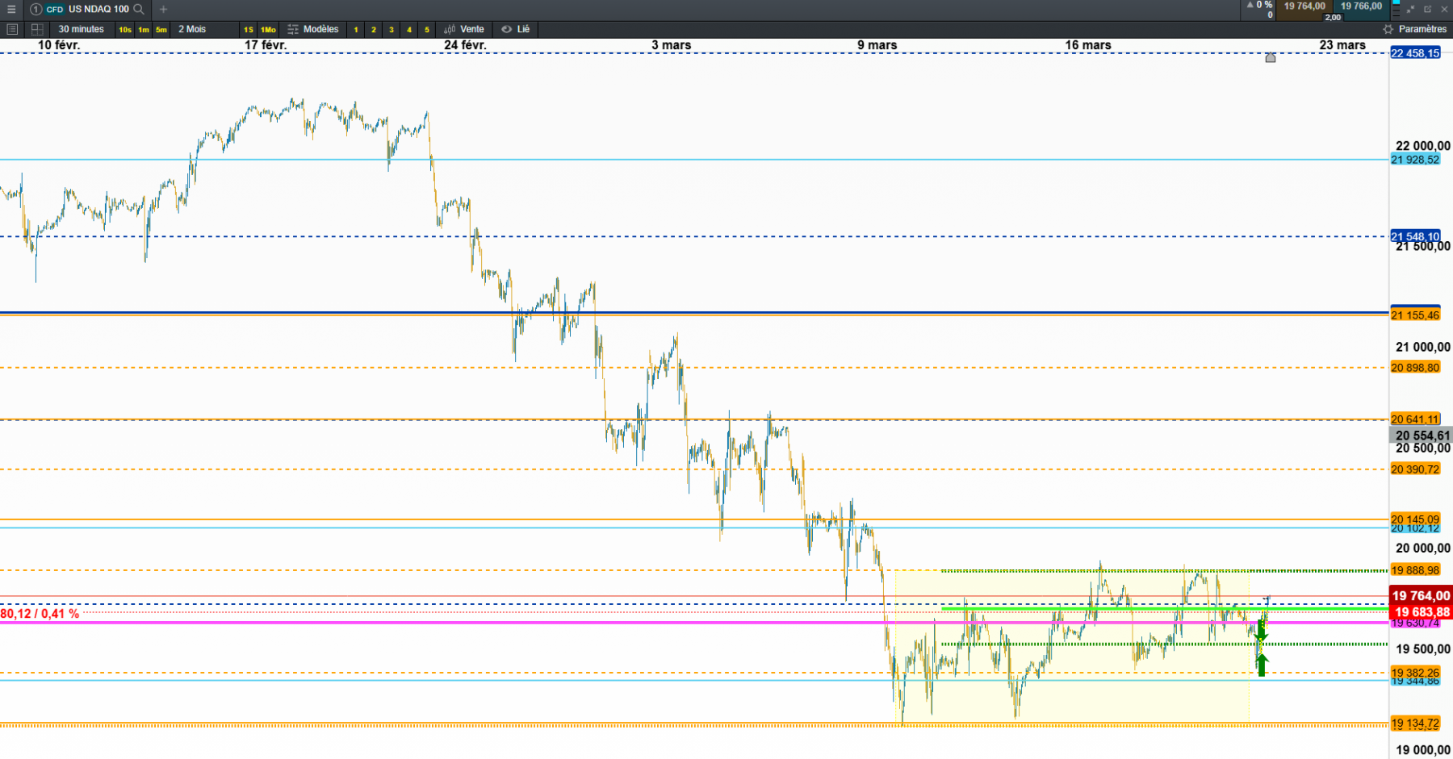The image size is (1453, 759).
Task: Open Paramètres gear settings
Action: point(1415,29)
